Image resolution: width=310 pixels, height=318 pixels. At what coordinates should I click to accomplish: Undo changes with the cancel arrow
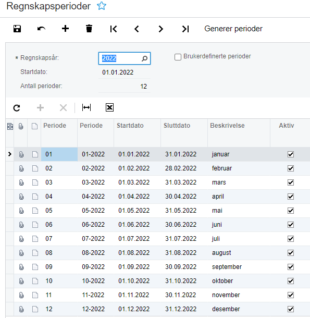pyautogui.click(x=41, y=29)
